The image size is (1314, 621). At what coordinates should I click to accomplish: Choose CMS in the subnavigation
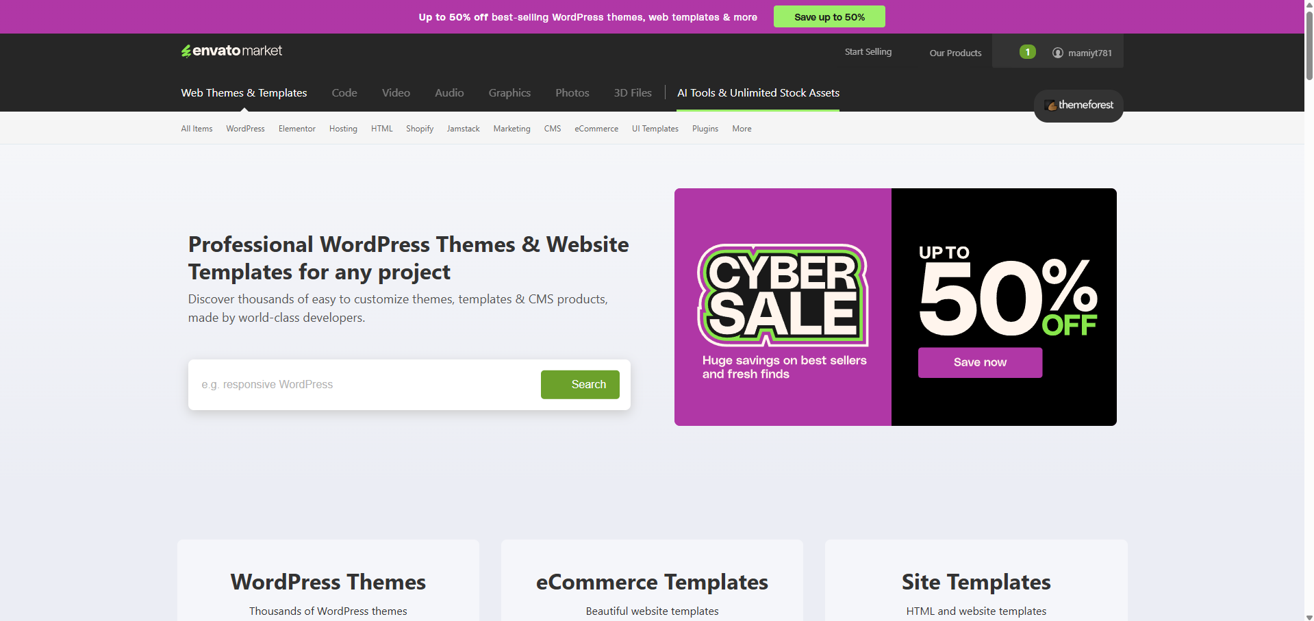coord(553,129)
